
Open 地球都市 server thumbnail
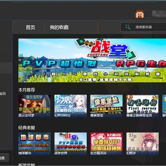pos(35,144)
